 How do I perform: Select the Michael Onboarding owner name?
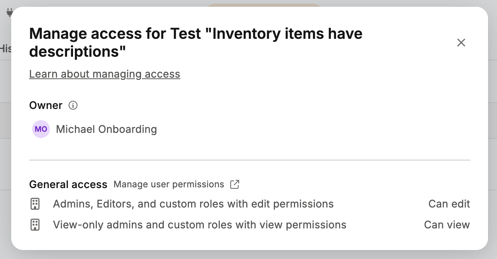[106, 129]
